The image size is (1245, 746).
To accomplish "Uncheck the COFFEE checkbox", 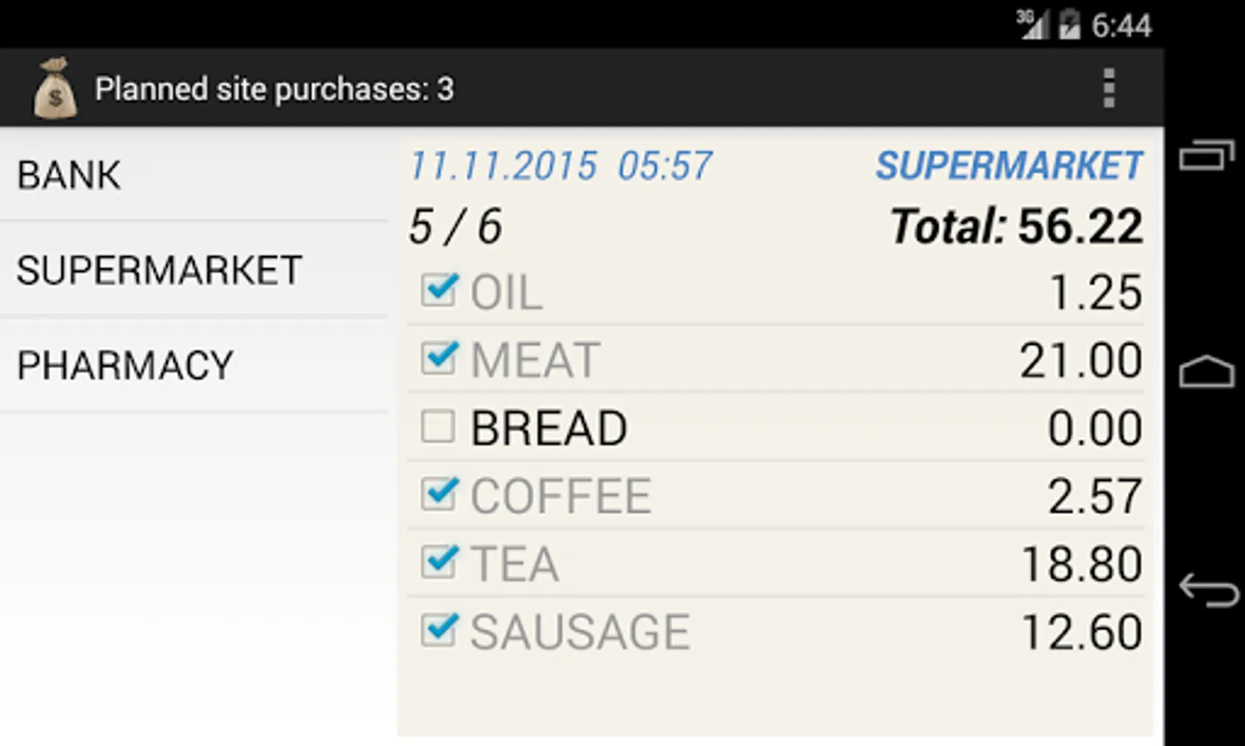I will (438, 495).
